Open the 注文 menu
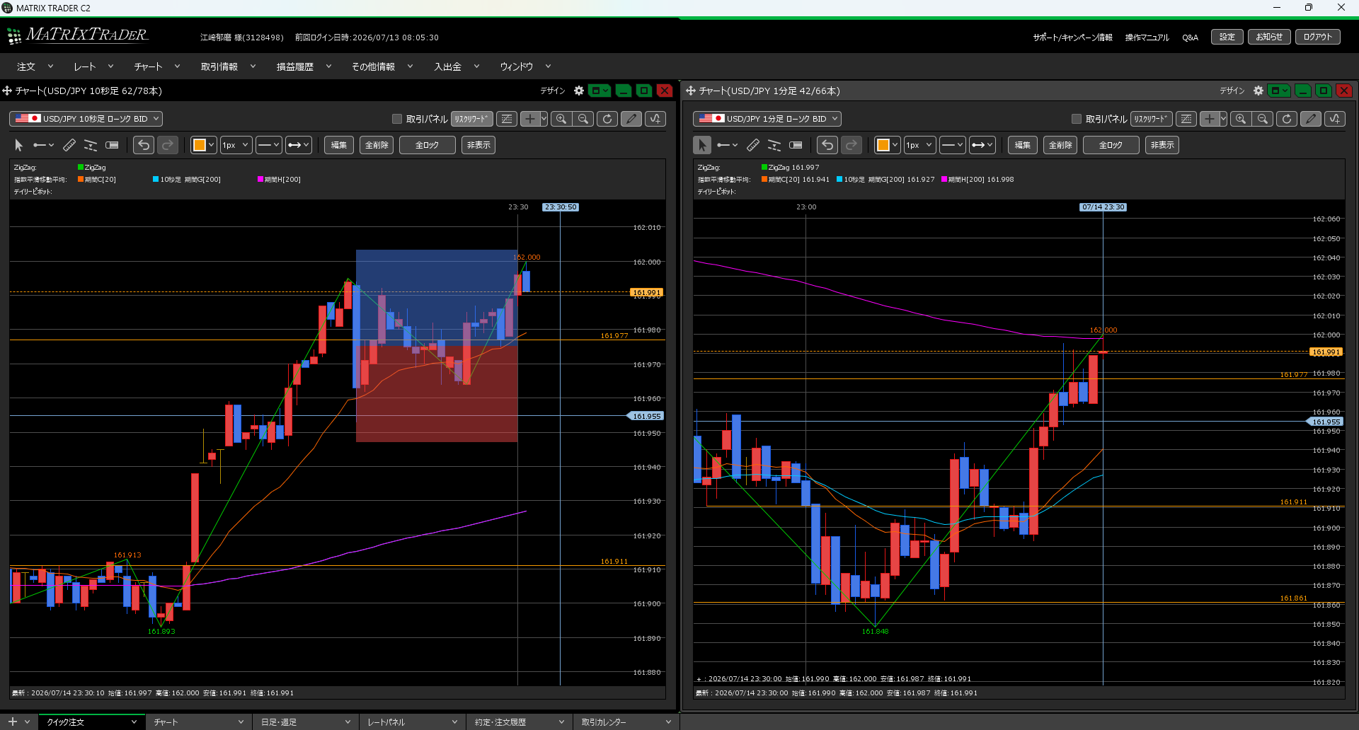Viewport: 1359px width, 730px height. [35, 66]
